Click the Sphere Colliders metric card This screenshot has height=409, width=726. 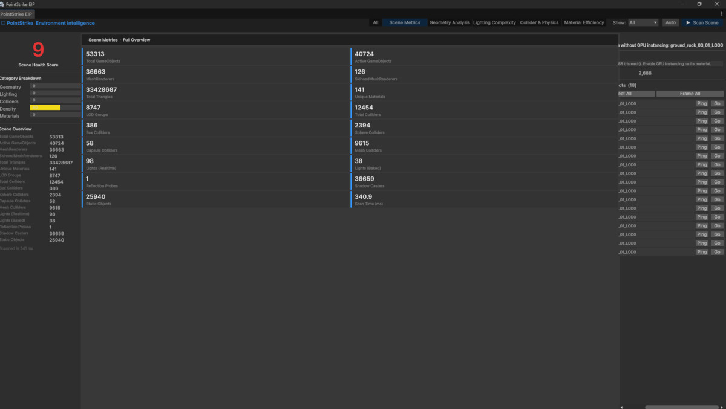click(x=484, y=128)
